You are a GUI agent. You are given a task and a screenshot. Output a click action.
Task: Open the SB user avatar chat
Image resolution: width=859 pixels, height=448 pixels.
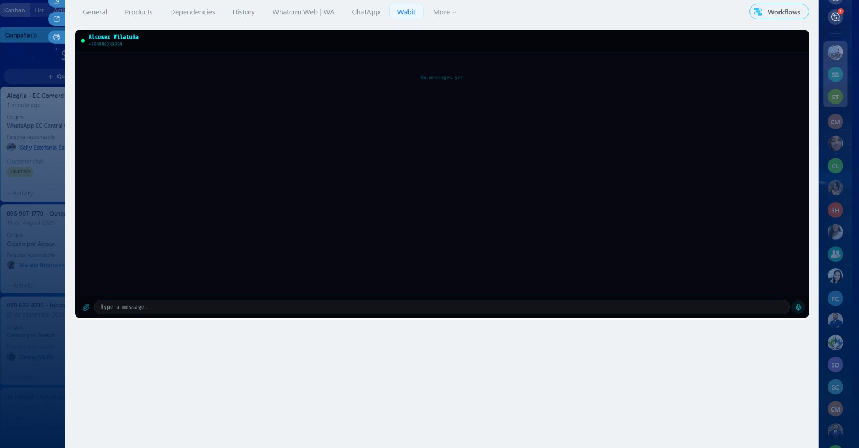[835, 75]
